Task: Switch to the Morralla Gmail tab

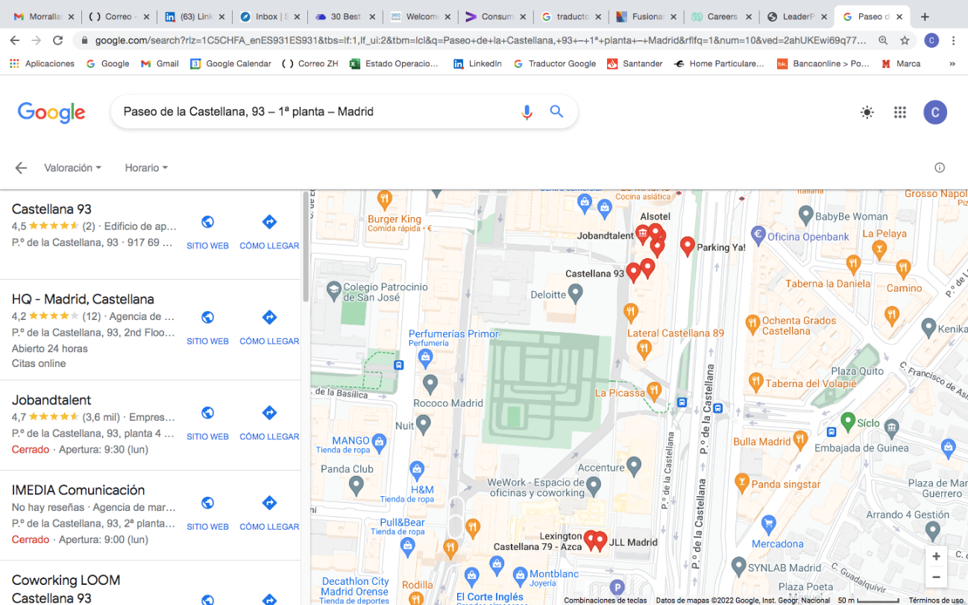Action: click(x=43, y=16)
